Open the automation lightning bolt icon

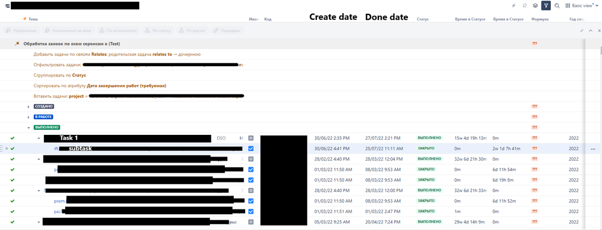(513, 6)
